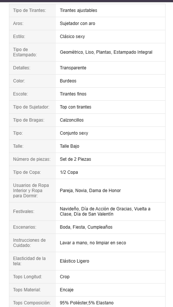173x307 pixels.
Task: Click the 'Burdeos' color value
Action: [x=68, y=81]
